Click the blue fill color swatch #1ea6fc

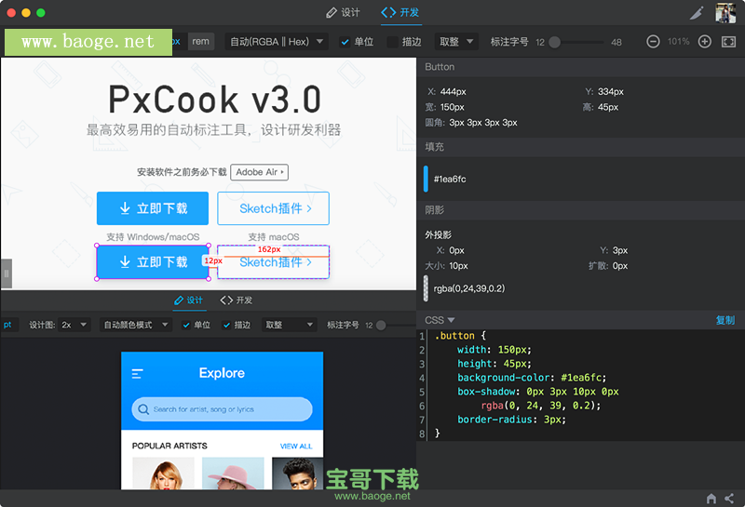[426, 179]
